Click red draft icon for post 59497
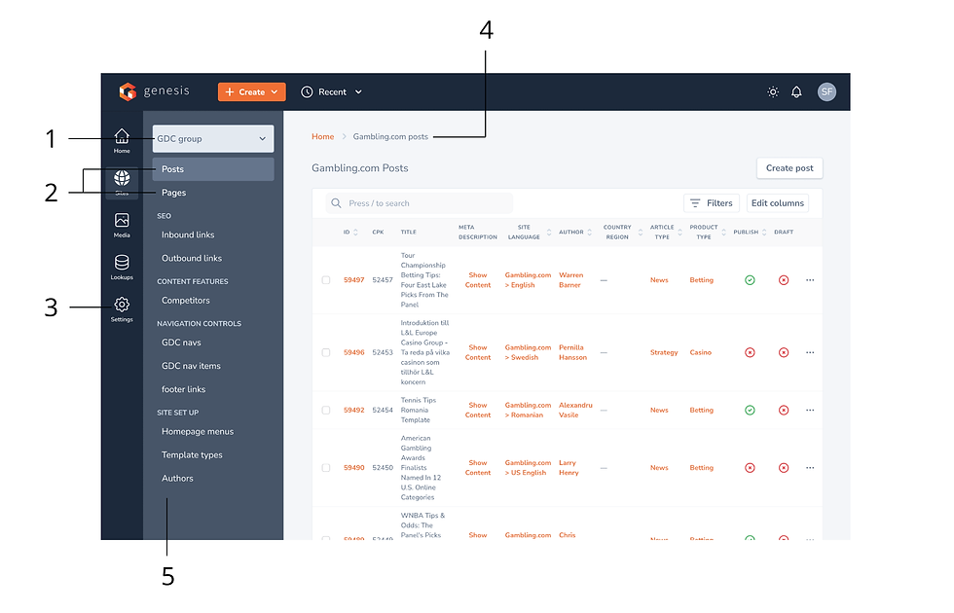954x613 pixels. [x=784, y=280]
